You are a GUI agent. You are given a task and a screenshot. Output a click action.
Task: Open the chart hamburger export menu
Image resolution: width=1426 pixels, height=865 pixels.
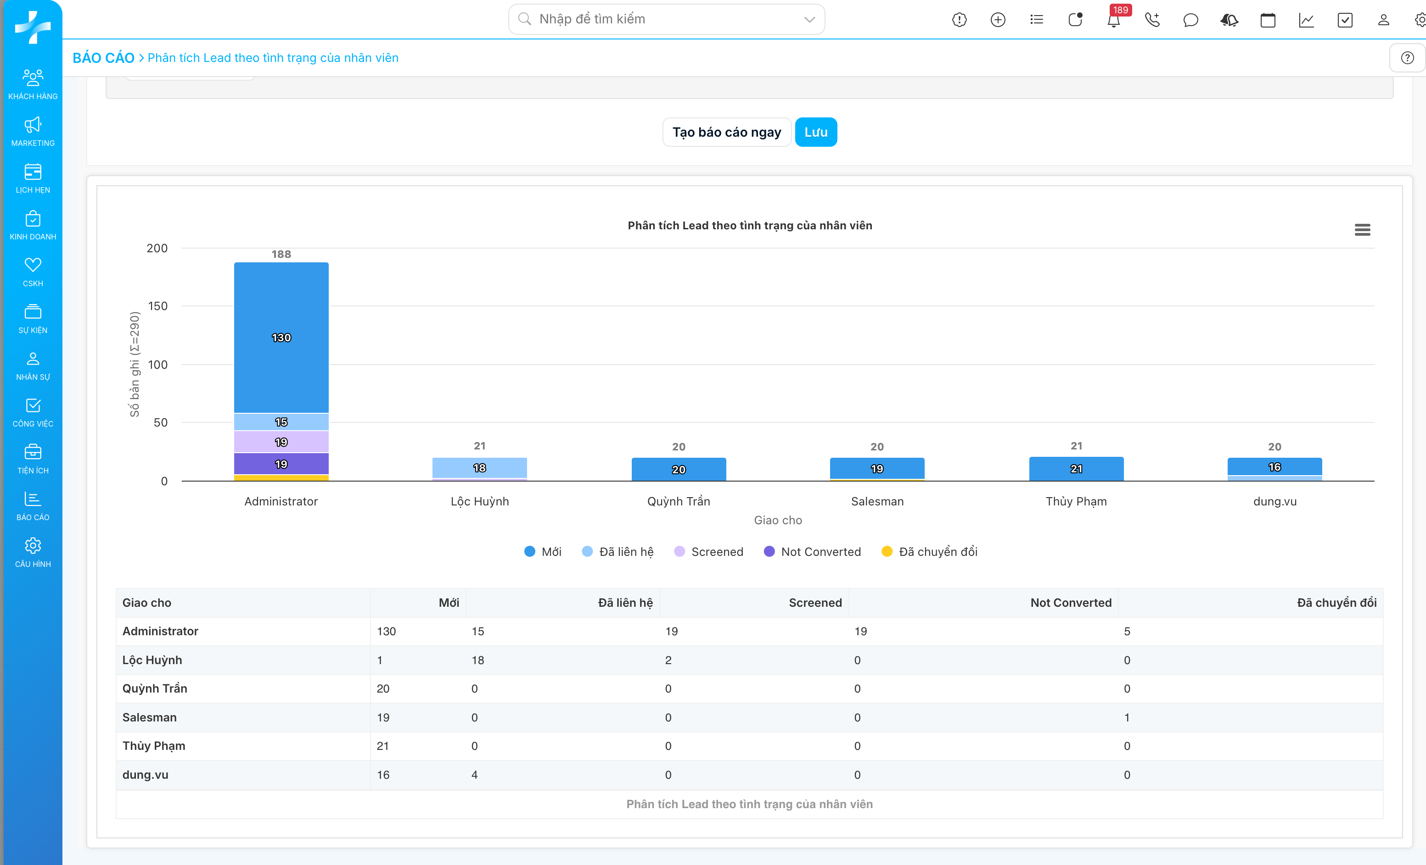1362,230
